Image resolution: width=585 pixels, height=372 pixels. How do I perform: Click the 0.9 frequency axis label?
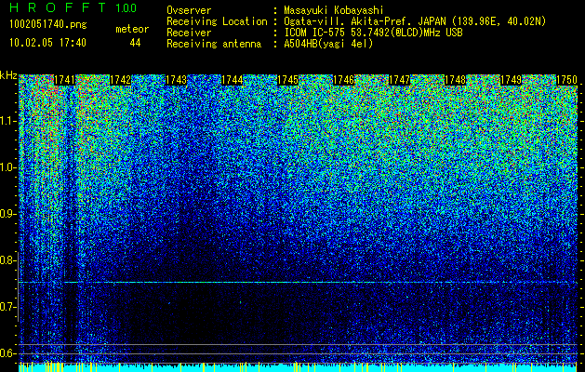[x=7, y=214]
